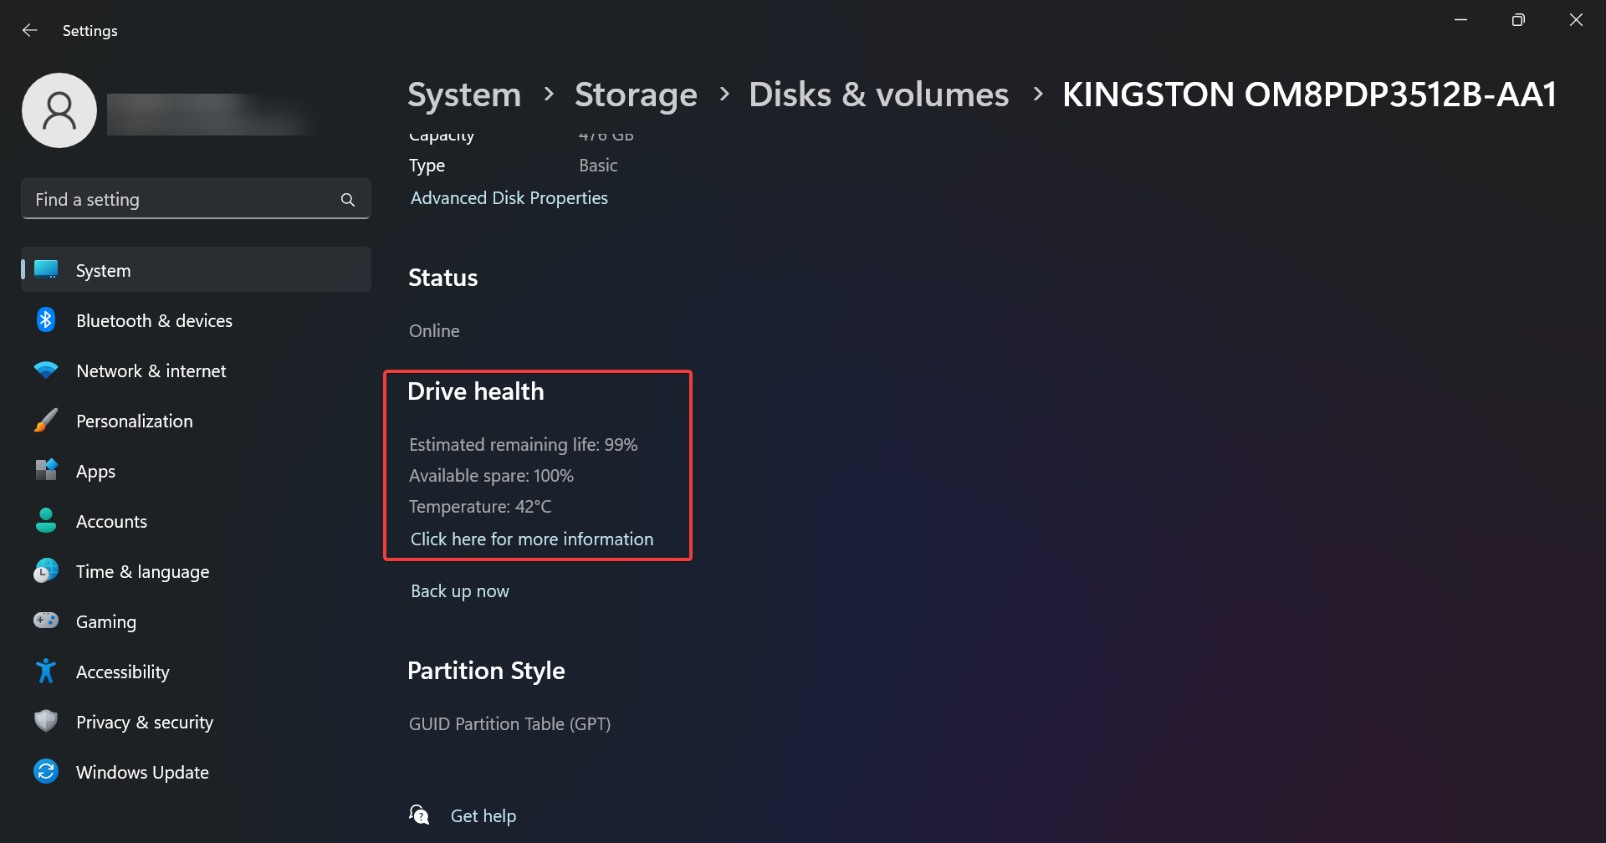Open the user profile avatar
This screenshot has width=1606, height=843.
pyautogui.click(x=59, y=110)
